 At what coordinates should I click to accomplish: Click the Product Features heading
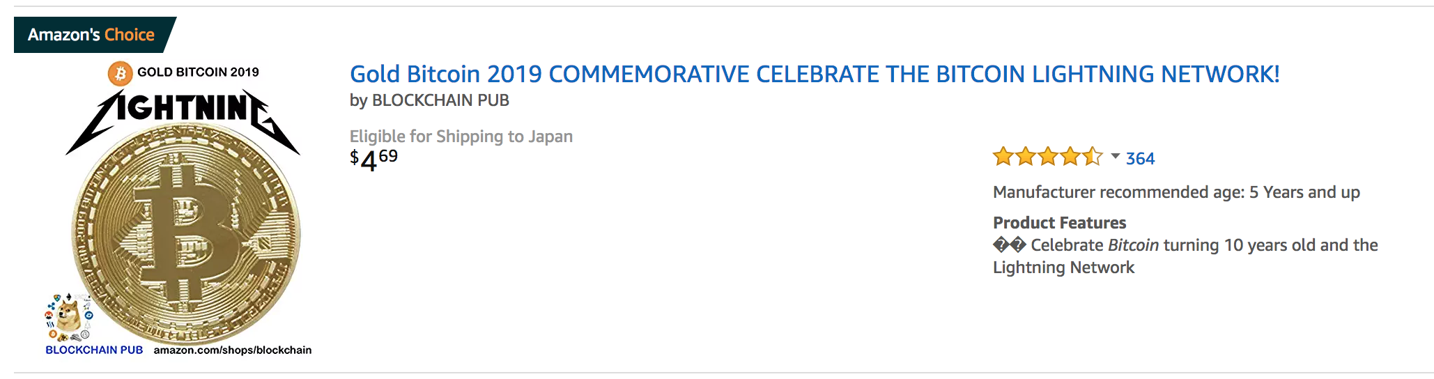coord(1059,223)
